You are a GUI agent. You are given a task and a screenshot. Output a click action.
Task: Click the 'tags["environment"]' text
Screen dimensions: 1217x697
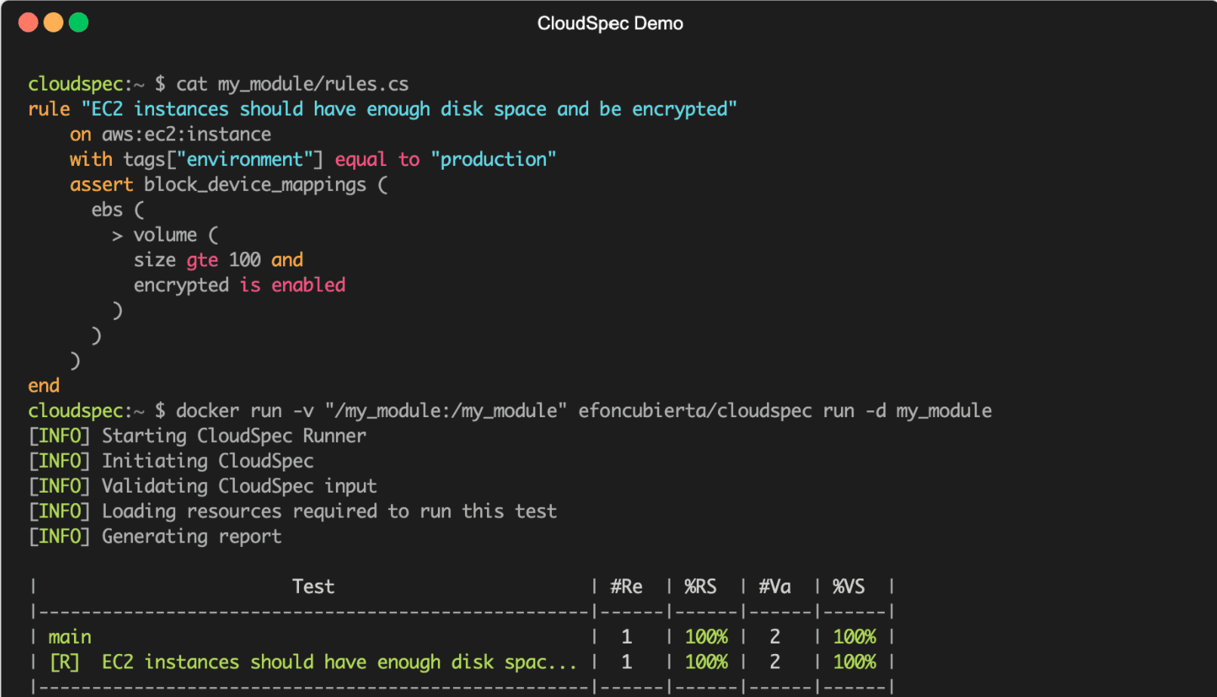coord(223,160)
